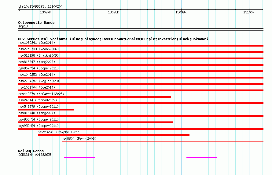Click the red bar under dgv958n54
The width and height of the screenshot is (272, 175).
click(95, 122)
